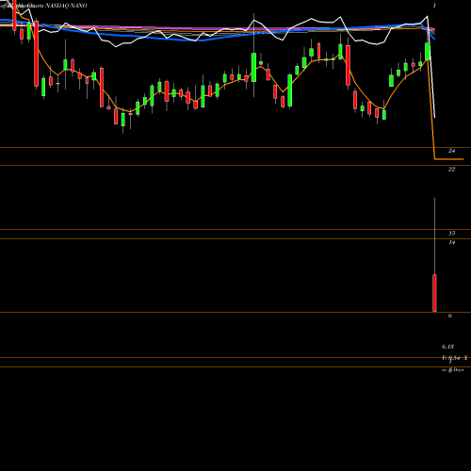Select the 22 price level label
This screenshot has height=471, width=471.
(x=451, y=170)
